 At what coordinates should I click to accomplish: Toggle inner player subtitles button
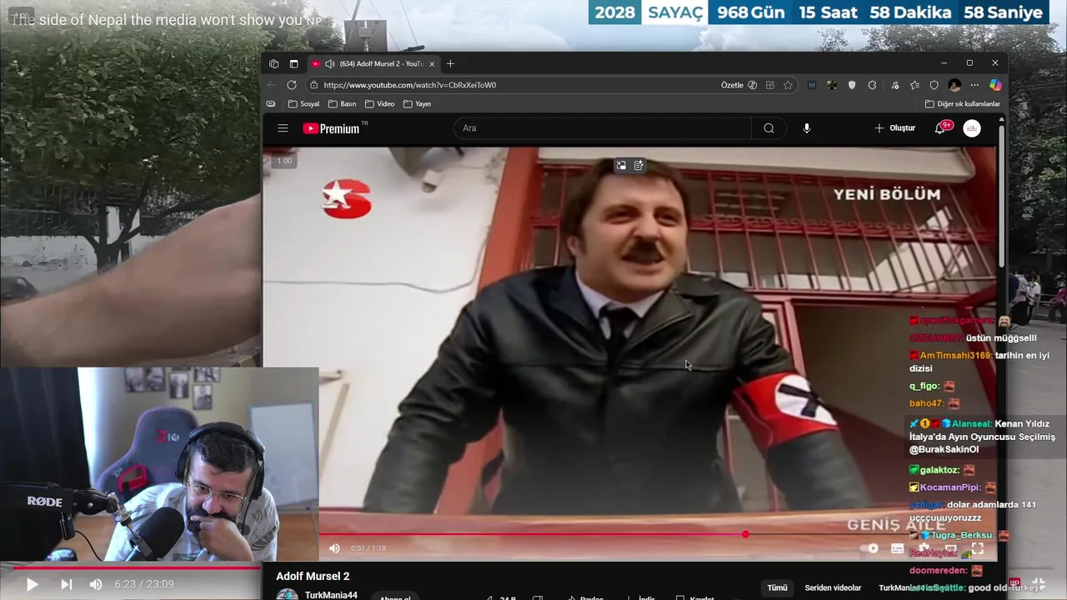tap(897, 548)
